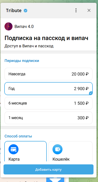The height and width of the screenshot is (182, 98).
Task: Select Карта as payment method
Action: click(x=25, y=151)
